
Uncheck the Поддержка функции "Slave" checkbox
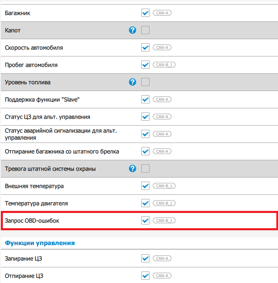(145, 99)
